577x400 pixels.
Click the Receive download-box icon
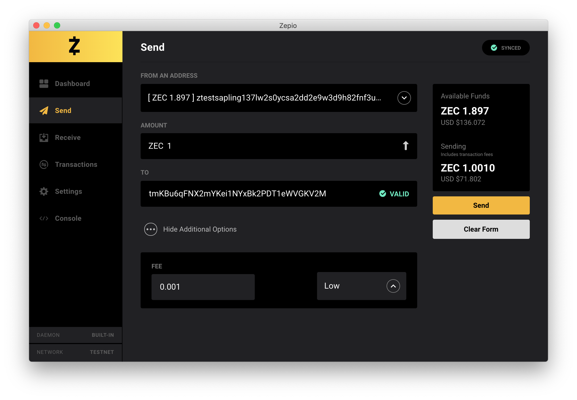click(x=44, y=138)
